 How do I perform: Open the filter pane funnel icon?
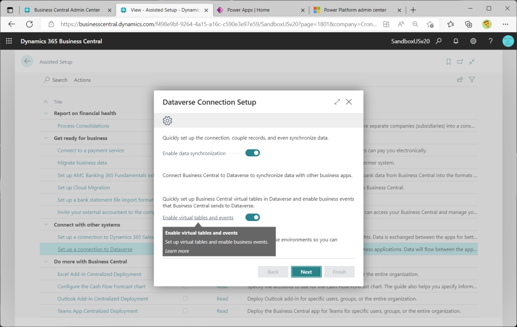click(472, 79)
